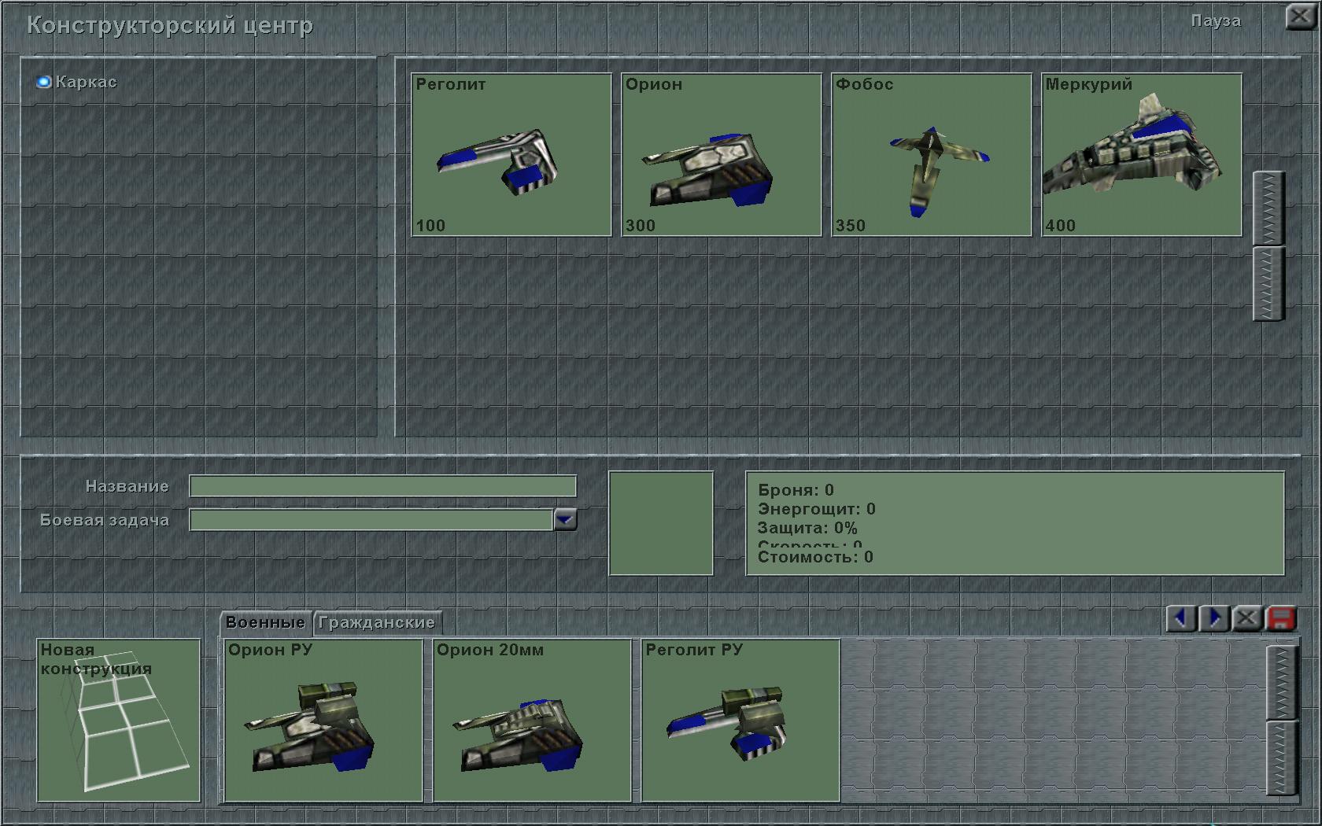Switch to the Военные tab
Screen dimensions: 1322x826
point(265,622)
